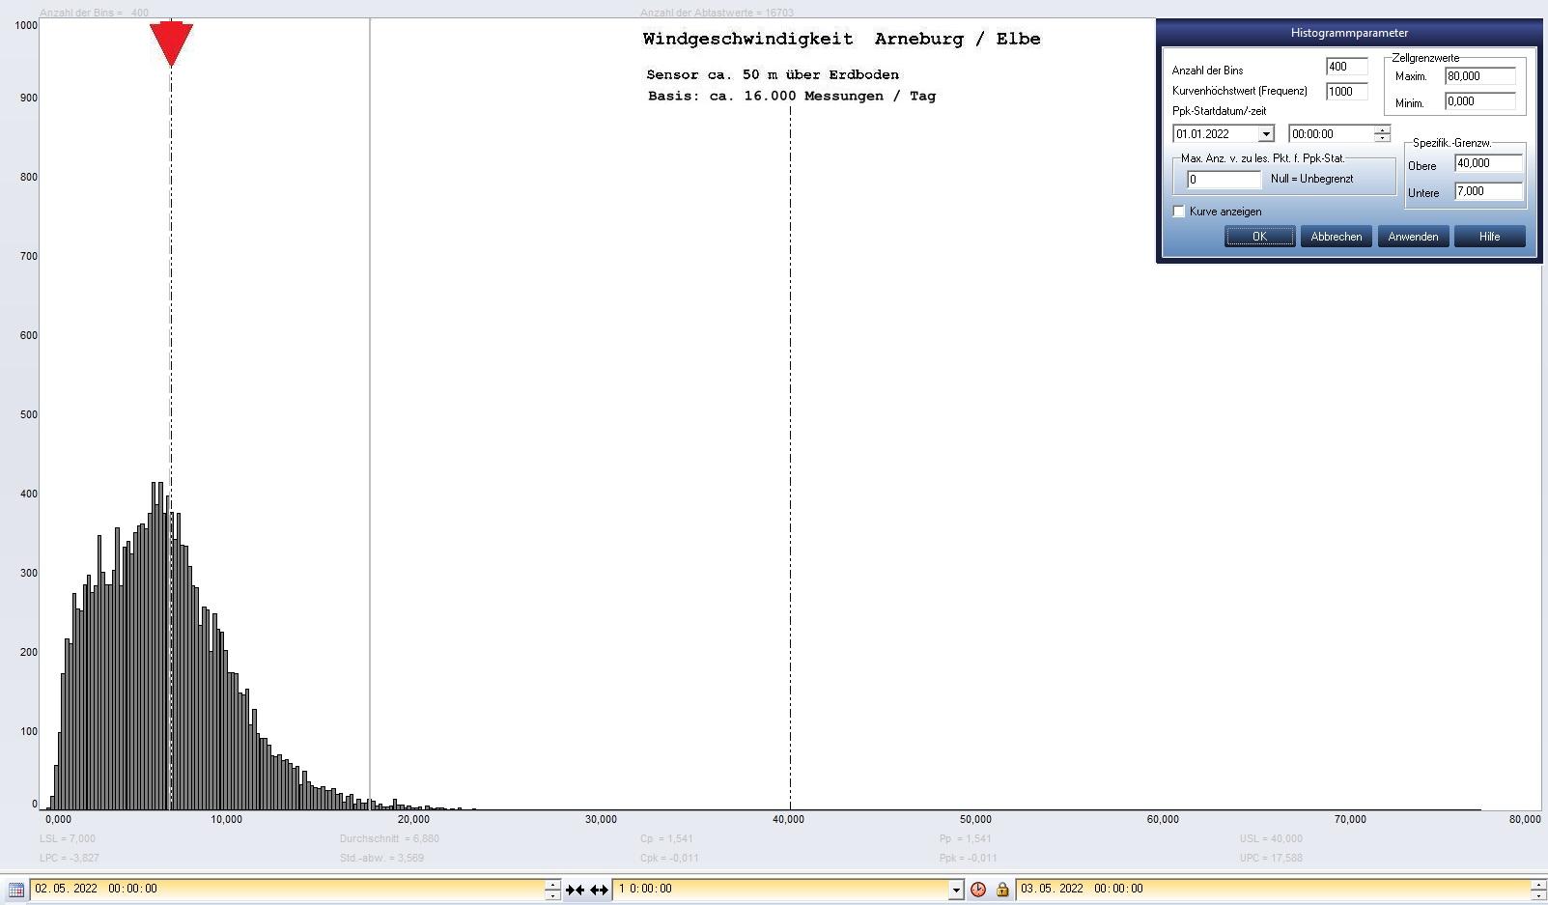Click the Kurvenhöchstwert (Frequenz) field
The image size is (1548, 905).
click(1346, 92)
